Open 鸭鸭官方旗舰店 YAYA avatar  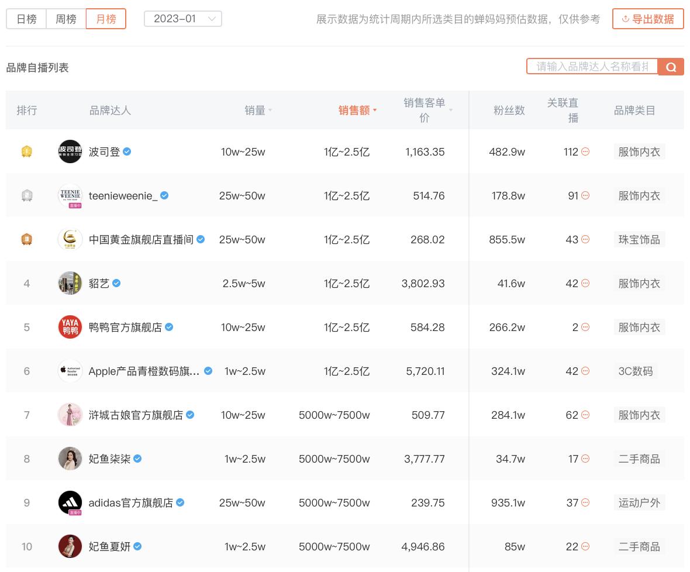coord(70,327)
